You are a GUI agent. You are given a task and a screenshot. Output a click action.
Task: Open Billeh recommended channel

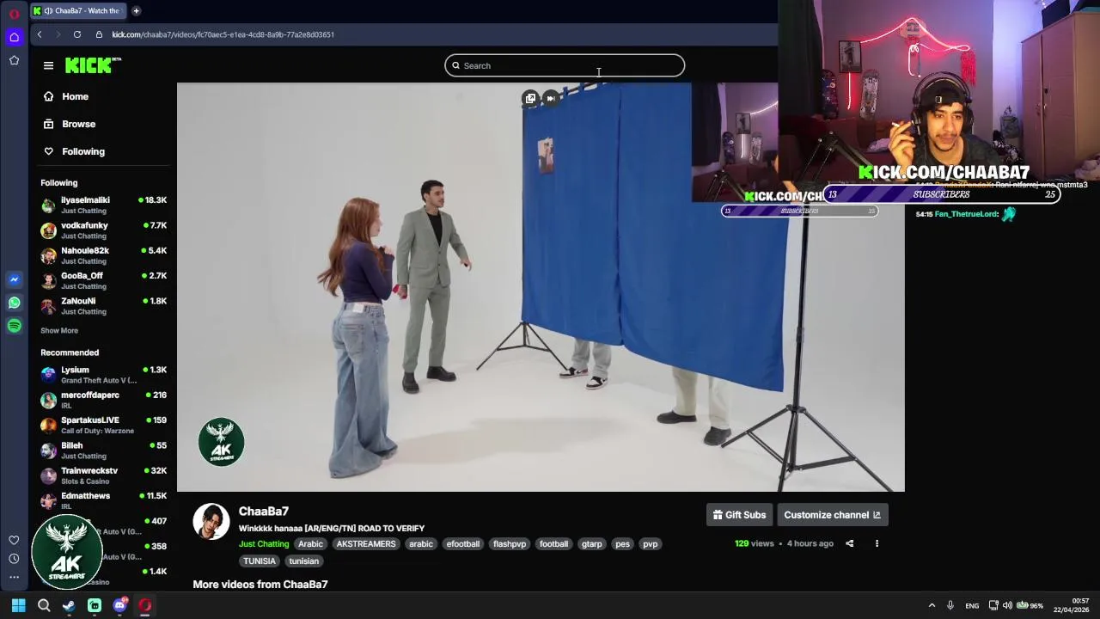(x=103, y=450)
